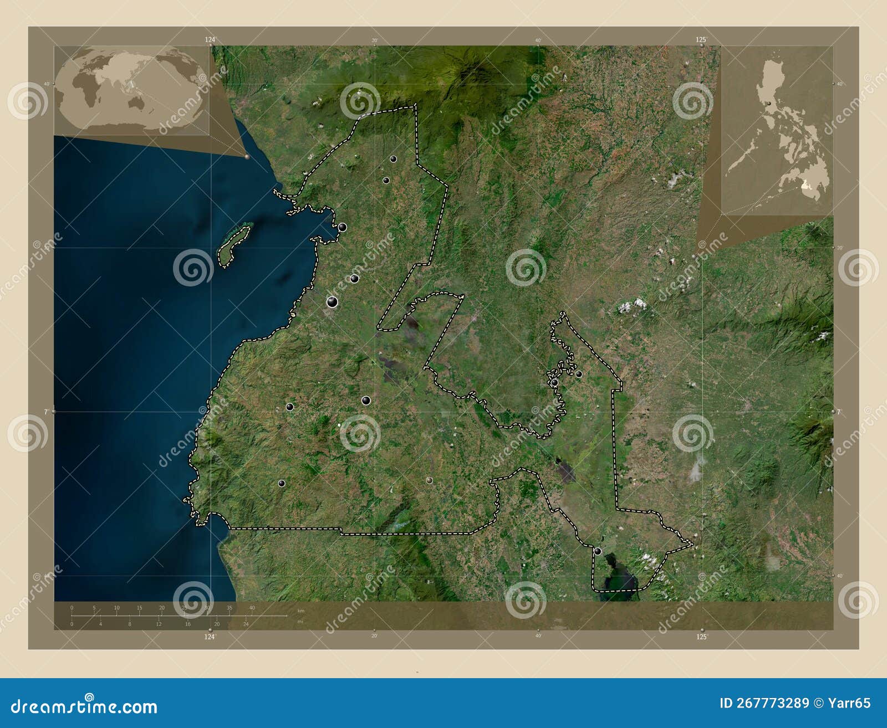Click the world globe locator inset map
Viewport: 887px width, 728px height.
pyautogui.click(x=131, y=90)
